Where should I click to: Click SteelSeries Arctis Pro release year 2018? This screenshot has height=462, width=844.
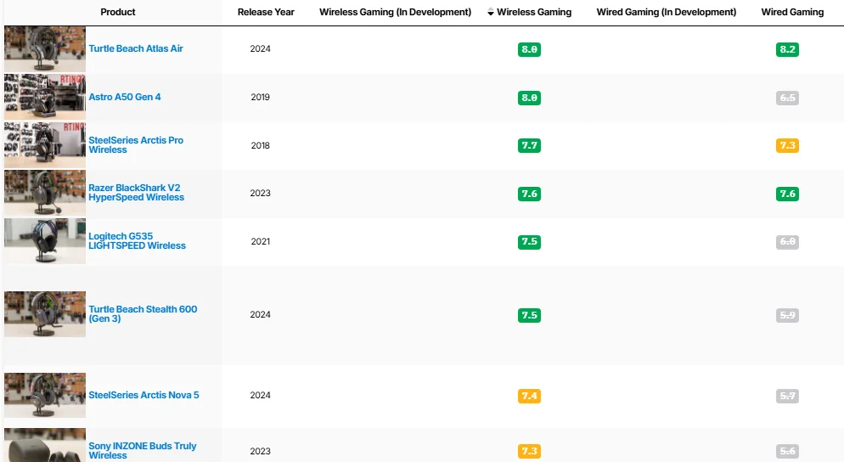click(260, 145)
